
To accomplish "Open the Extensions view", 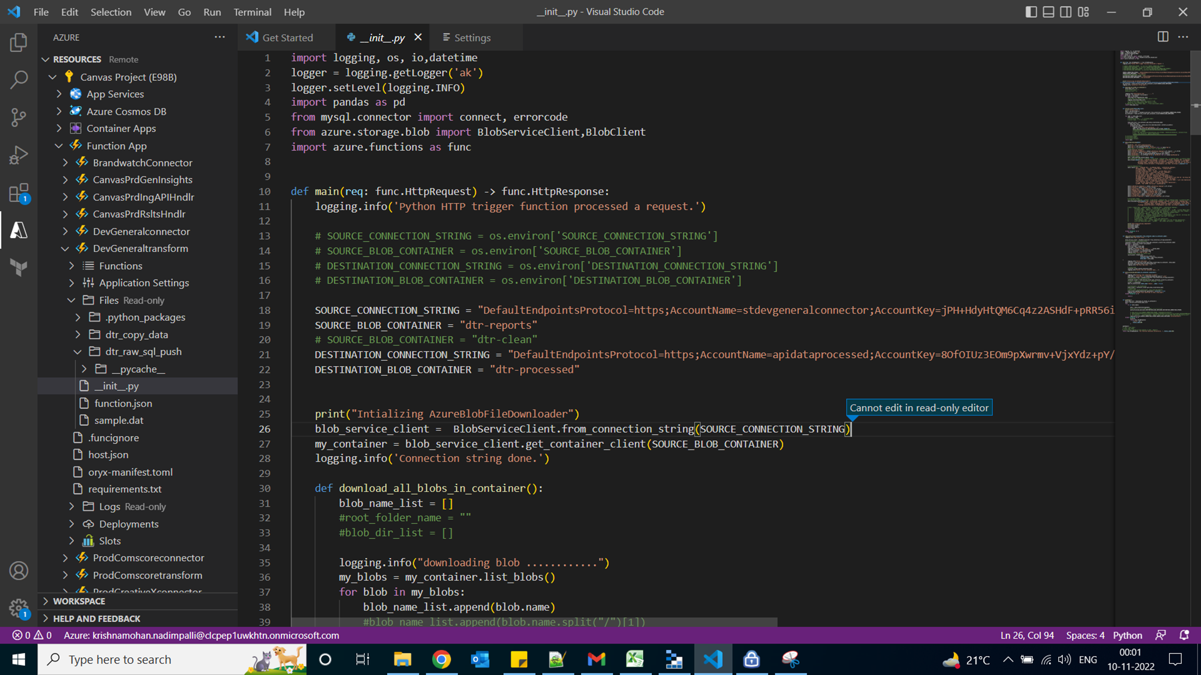I will pos(19,193).
